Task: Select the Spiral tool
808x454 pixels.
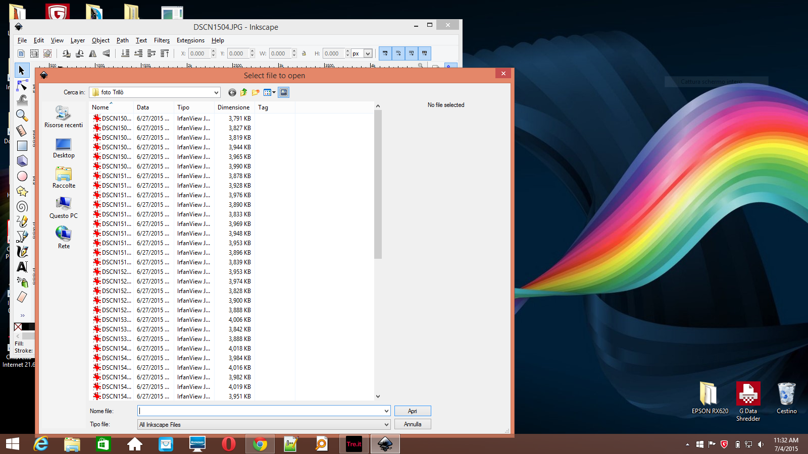Action: point(22,206)
